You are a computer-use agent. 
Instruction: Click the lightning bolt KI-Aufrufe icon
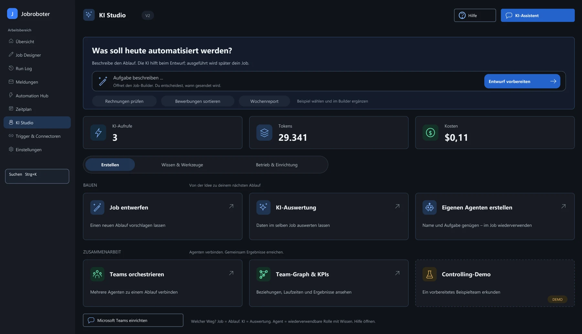pyautogui.click(x=98, y=132)
